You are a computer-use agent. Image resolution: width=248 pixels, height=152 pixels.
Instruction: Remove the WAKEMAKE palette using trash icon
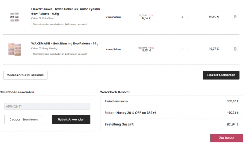[235, 49]
